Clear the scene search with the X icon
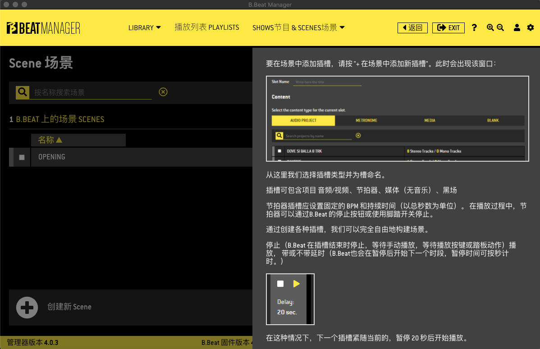The image size is (540, 349). [163, 92]
